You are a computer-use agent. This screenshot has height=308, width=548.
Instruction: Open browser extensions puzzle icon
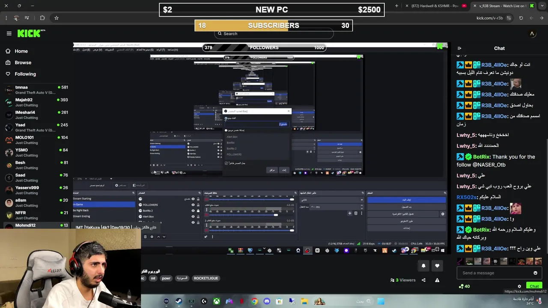(x=42, y=18)
